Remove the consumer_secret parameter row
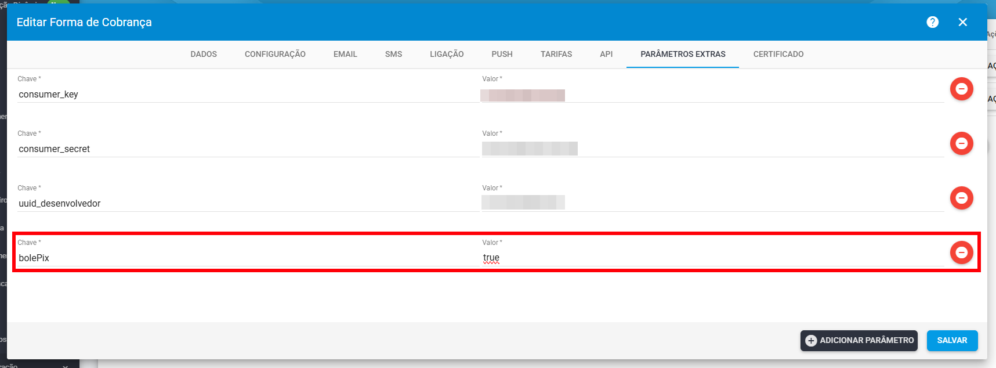This screenshot has height=368, width=996. [961, 143]
